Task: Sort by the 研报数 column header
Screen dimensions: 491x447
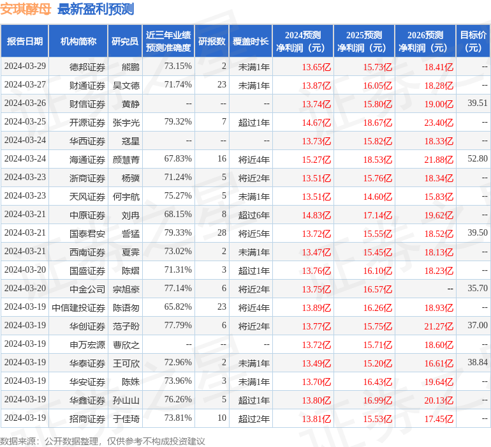Action: click(x=212, y=42)
